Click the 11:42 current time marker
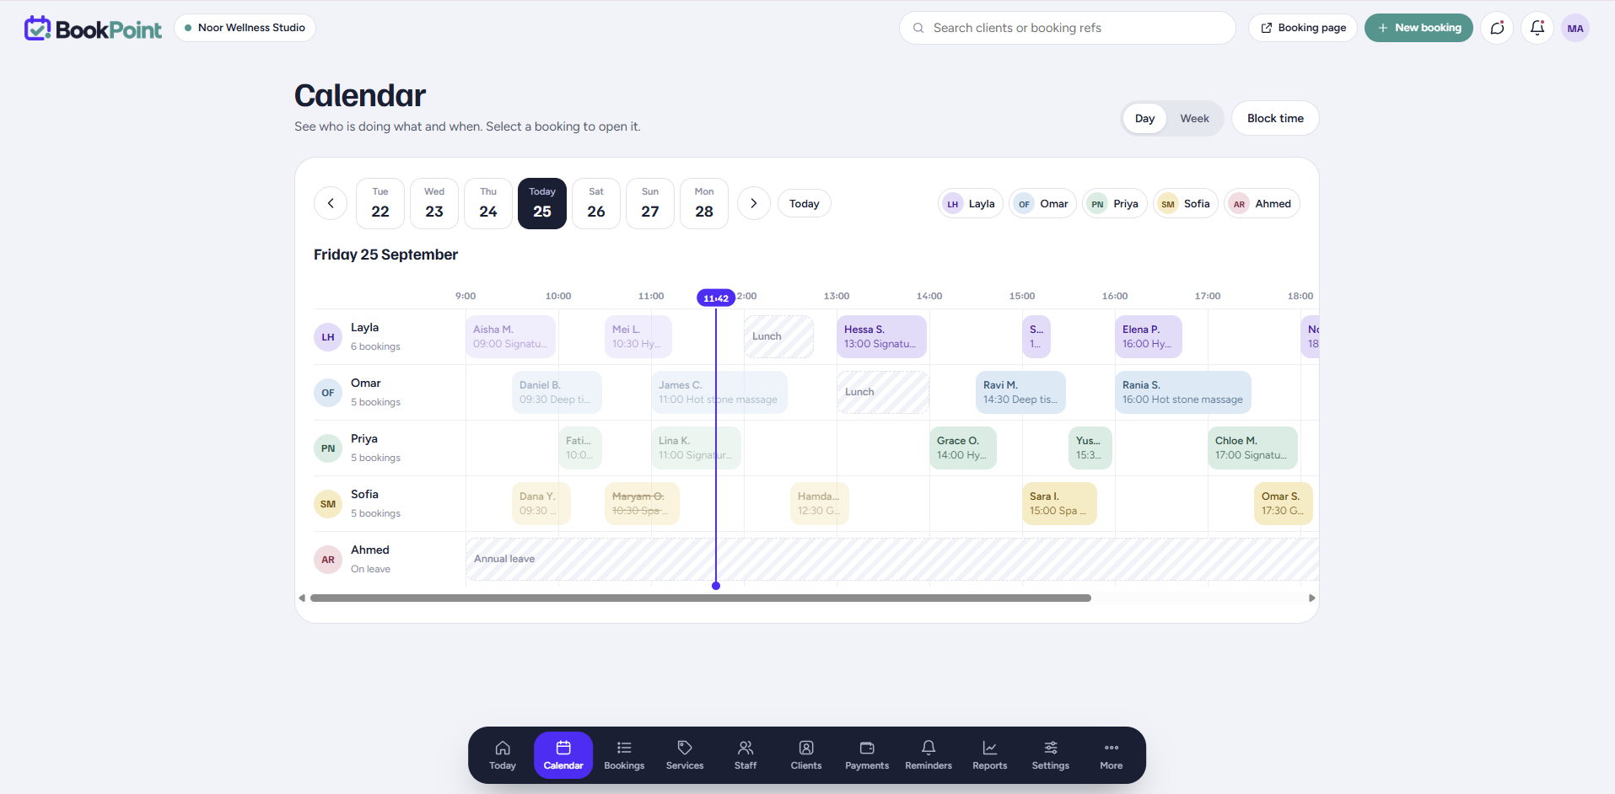This screenshot has width=1615, height=794. (x=716, y=298)
